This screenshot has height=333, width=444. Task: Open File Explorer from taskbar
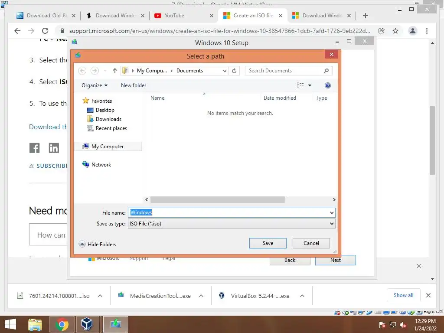click(35, 324)
